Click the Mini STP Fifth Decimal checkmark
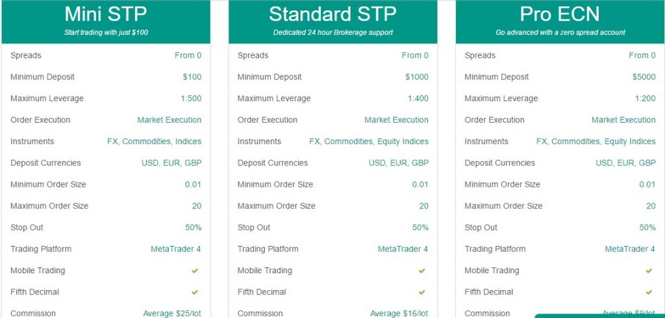This screenshot has height=318, width=665. pos(195,292)
